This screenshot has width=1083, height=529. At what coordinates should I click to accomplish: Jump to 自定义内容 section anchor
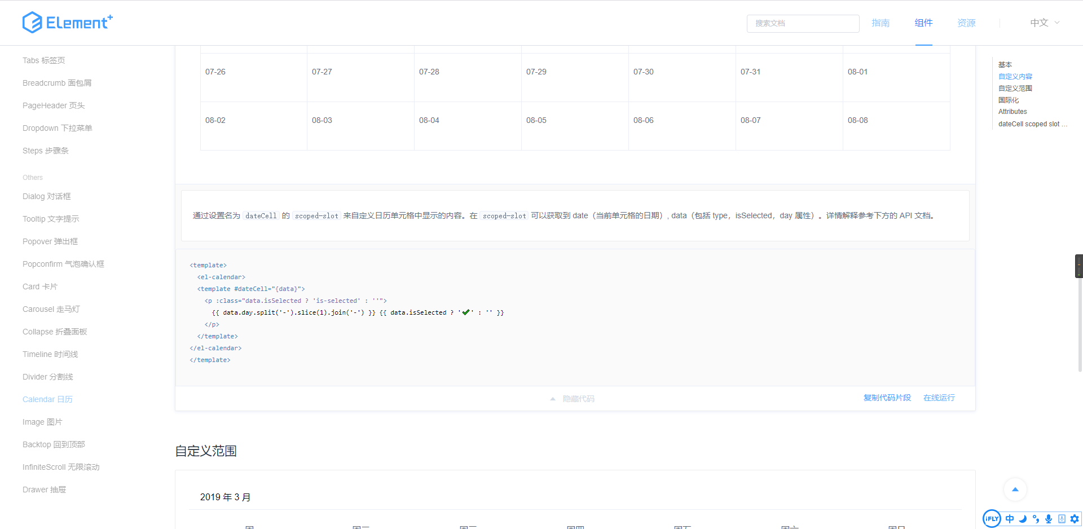[x=1015, y=77]
